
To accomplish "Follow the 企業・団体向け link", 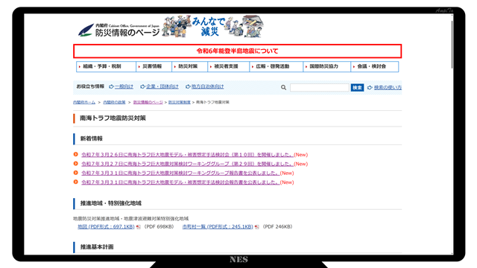I will tap(159, 86).
